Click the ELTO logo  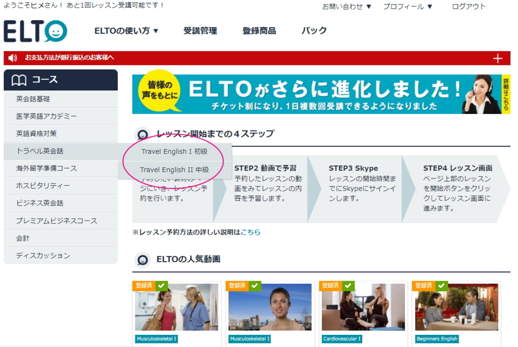pos(35,31)
